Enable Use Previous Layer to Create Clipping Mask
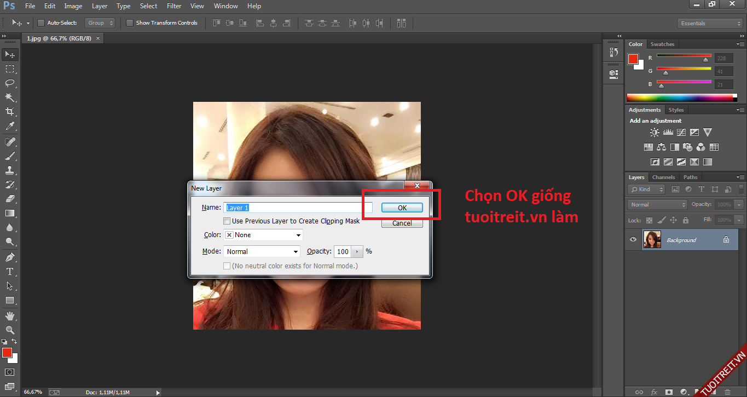 (x=227, y=221)
